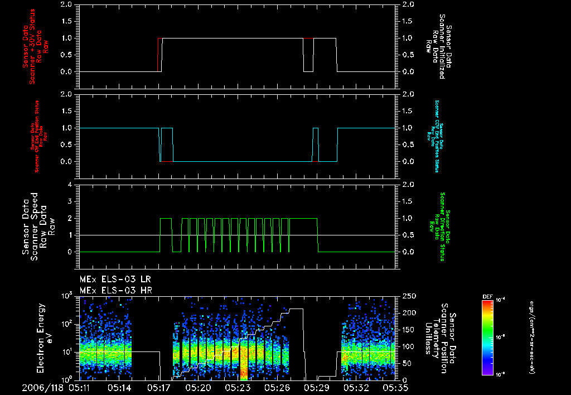
Task: Click the electron energy spectrogram column at 05:23
Action: pyautogui.click(x=244, y=359)
